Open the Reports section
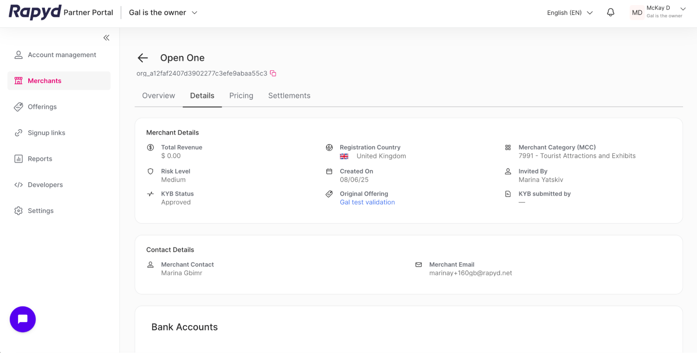The height and width of the screenshot is (353, 697). click(x=39, y=159)
